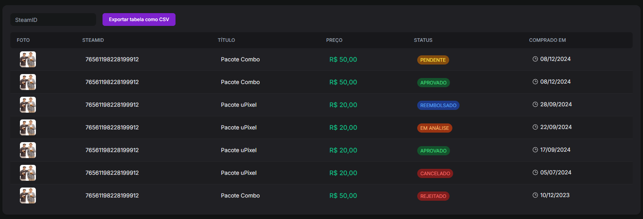Click the clock icon beside 28/09/2024

(x=535, y=104)
